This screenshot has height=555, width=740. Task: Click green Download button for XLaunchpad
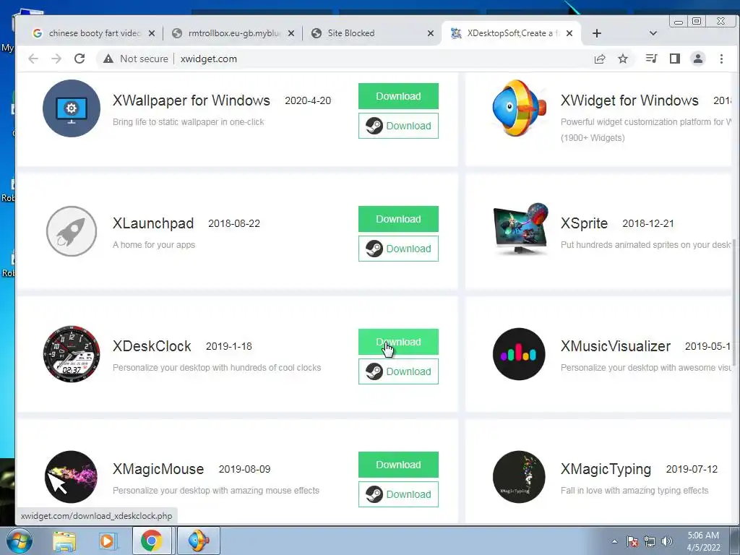[x=398, y=219]
